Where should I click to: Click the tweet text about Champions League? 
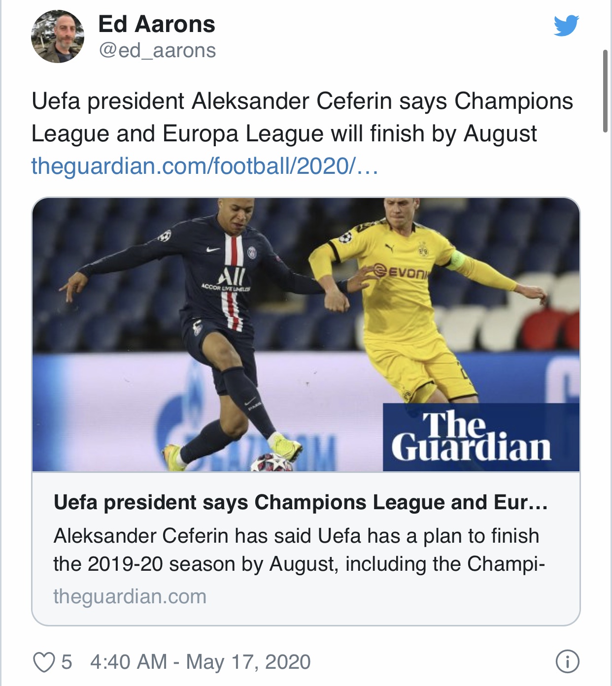coord(302,117)
